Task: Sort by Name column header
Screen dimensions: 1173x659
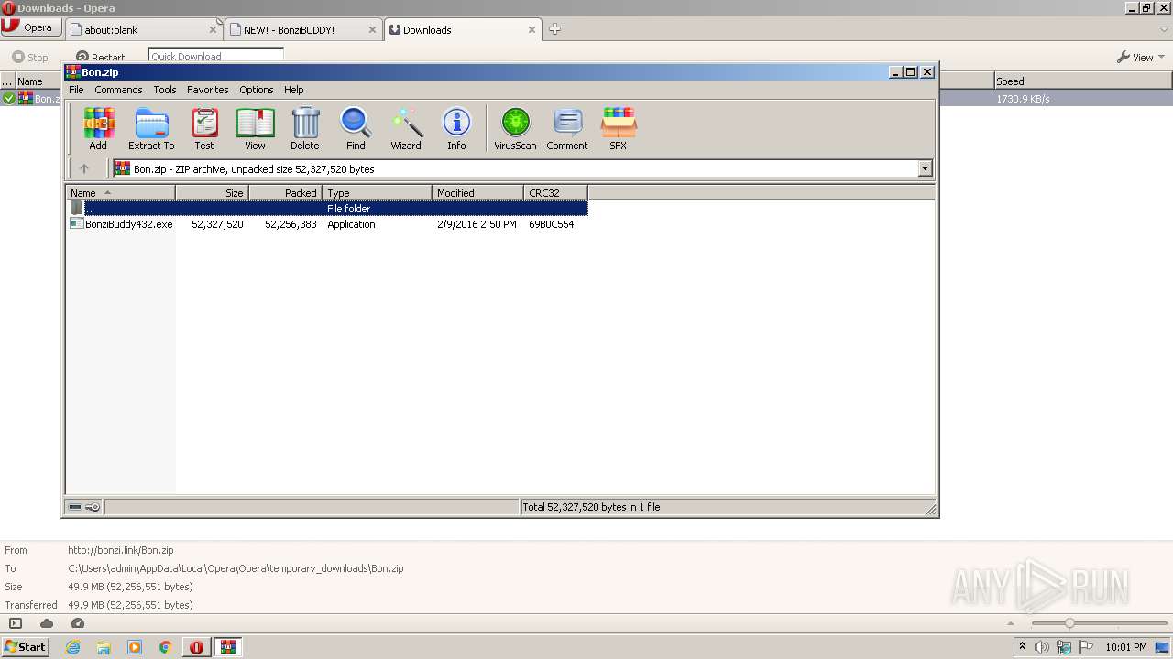Action: pyautogui.click(x=120, y=192)
